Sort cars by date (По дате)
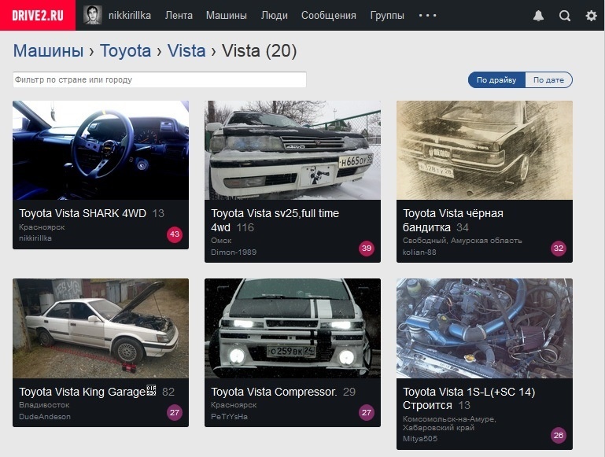The width and height of the screenshot is (605, 457). tap(548, 79)
